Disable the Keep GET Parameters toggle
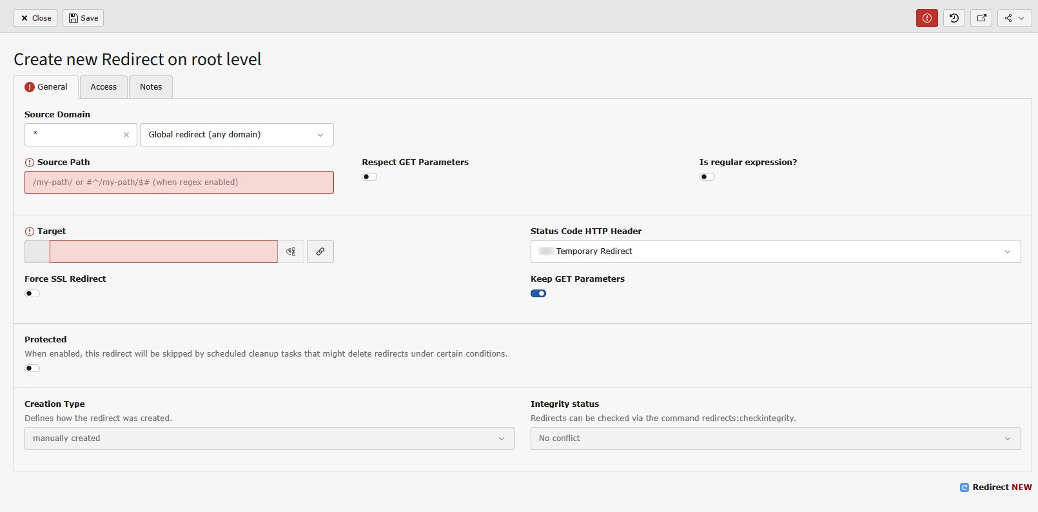Viewport: 1038px width, 512px height. tap(538, 293)
